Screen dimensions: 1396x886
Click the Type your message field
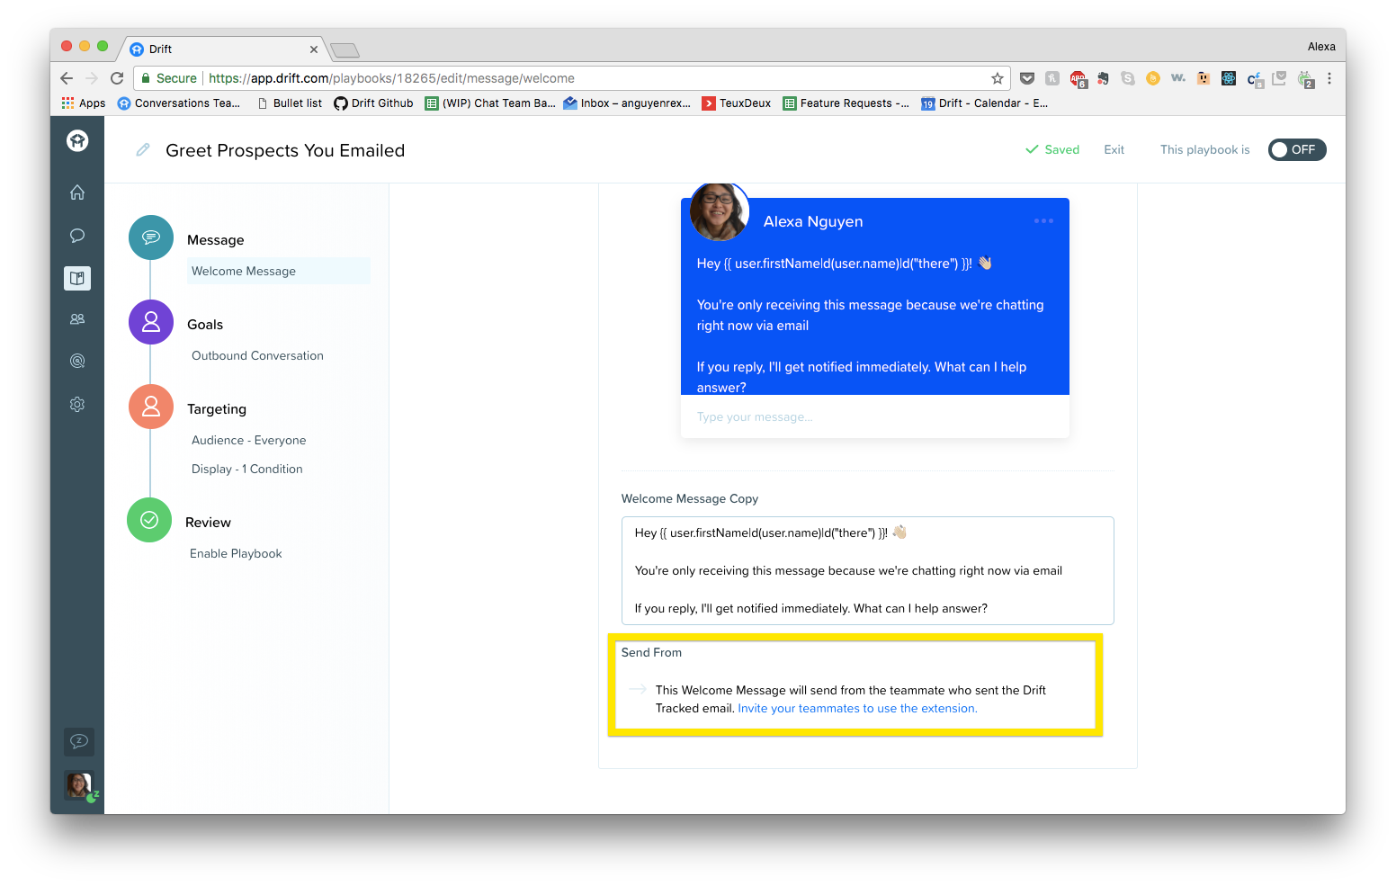coord(874,416)
